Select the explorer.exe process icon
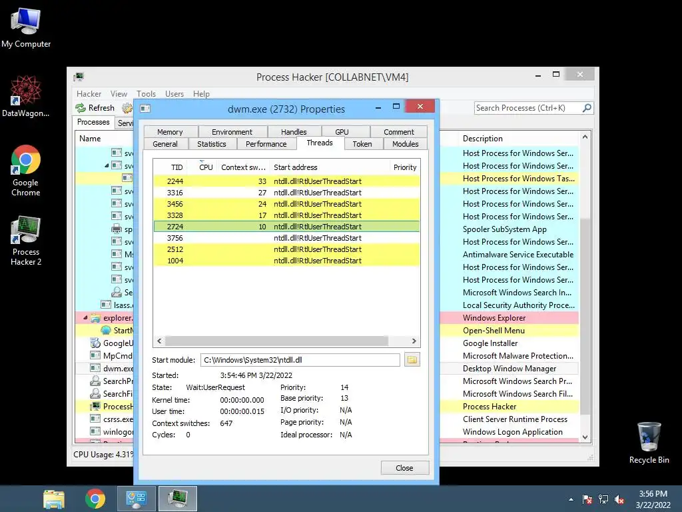 point(95,318)
